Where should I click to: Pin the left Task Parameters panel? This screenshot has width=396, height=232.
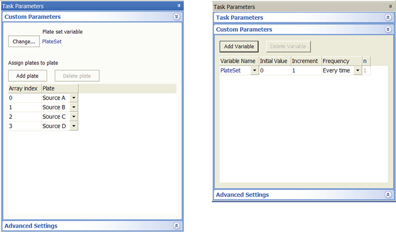179,6
